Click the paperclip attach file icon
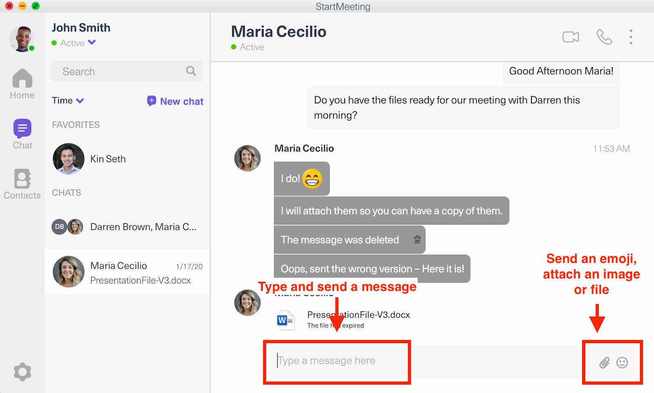The image size is (654, 393). [604, 362]
